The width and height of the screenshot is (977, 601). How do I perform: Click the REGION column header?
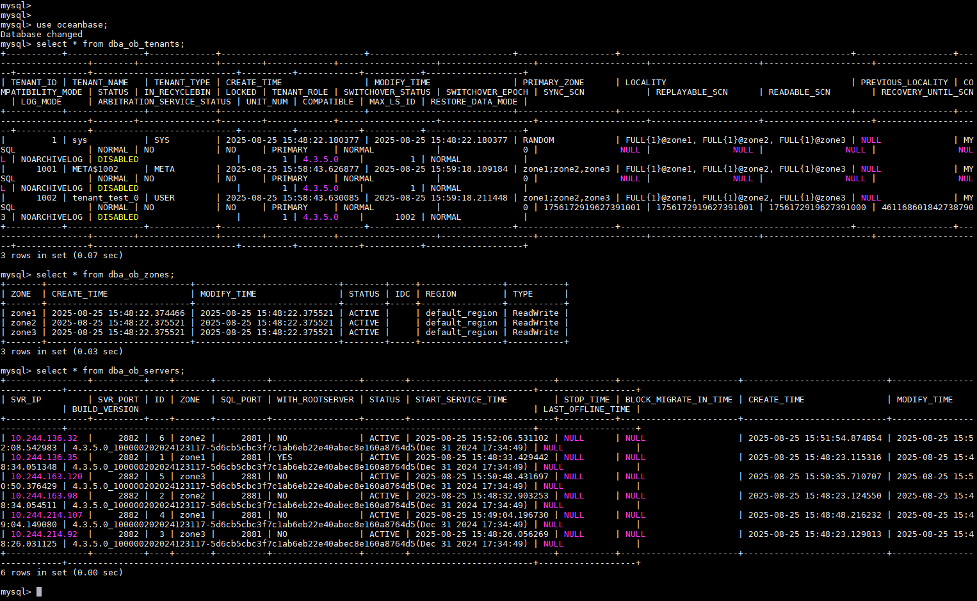pyautogui.click(x=441, y=294)
